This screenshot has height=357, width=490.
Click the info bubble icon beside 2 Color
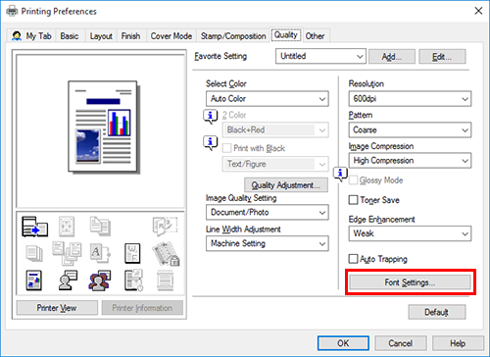(211, 116)
